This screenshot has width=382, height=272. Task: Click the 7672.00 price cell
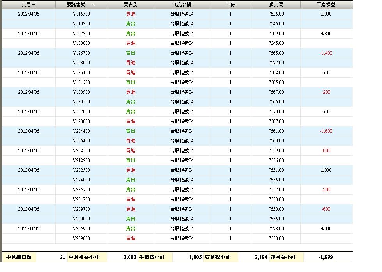pyautogui.click(x=276, y=63)
